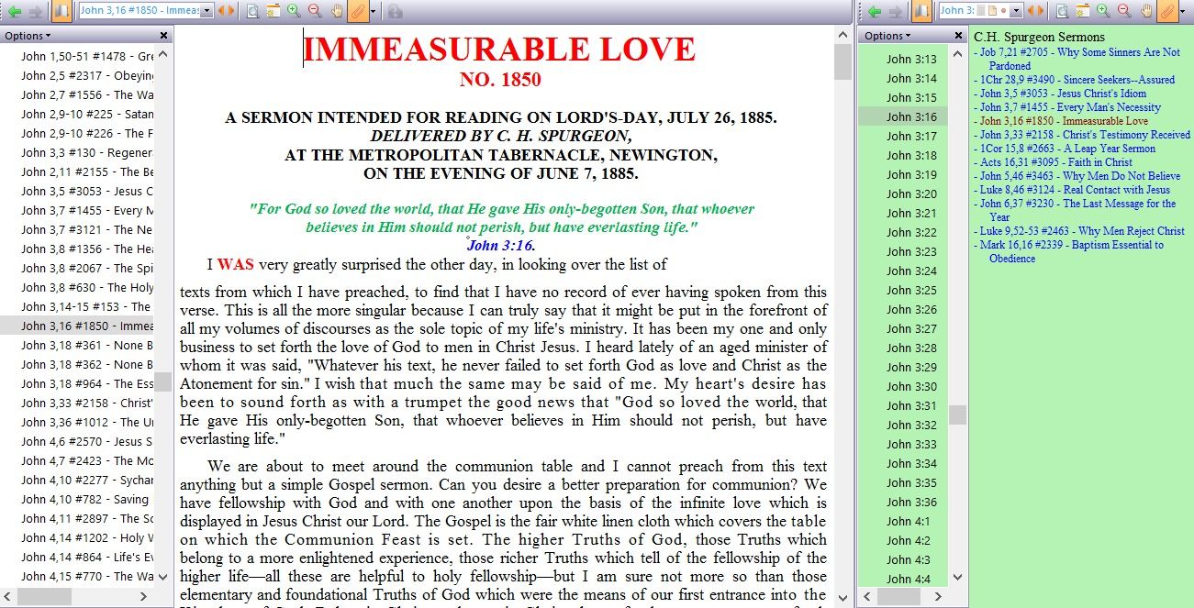1194x608 pixels.
Task: Go to next verse in right toolbar
Action: tap(1042, 11)
